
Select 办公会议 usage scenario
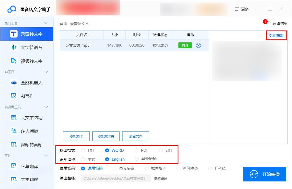pos(115,168)
